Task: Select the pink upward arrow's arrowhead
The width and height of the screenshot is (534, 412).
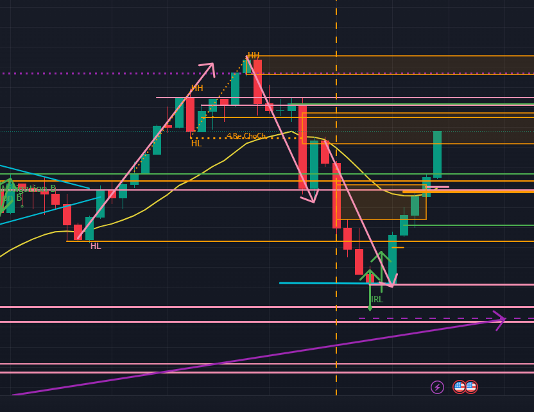Action: click(x=208, y=66)
